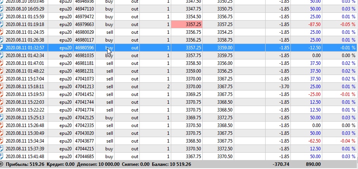The width and height of the screenshot is (358, 169).
Task: Click the buy icon next to 2020.08.11 15:25:13
Action: click(2, 118)
